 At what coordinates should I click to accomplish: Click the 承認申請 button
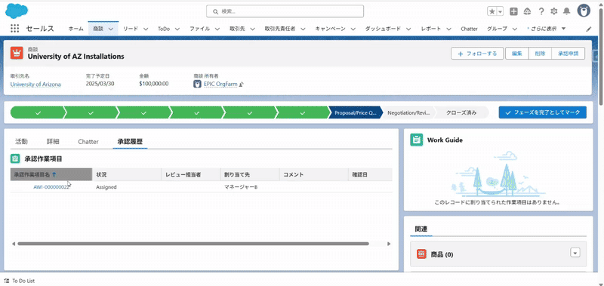coord(569,54)
